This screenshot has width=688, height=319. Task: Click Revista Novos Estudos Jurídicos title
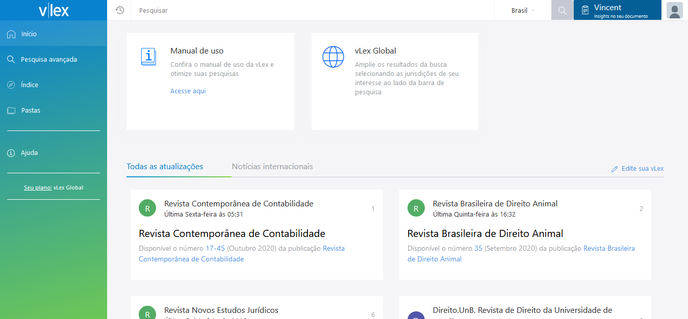(x=221, y=310)
